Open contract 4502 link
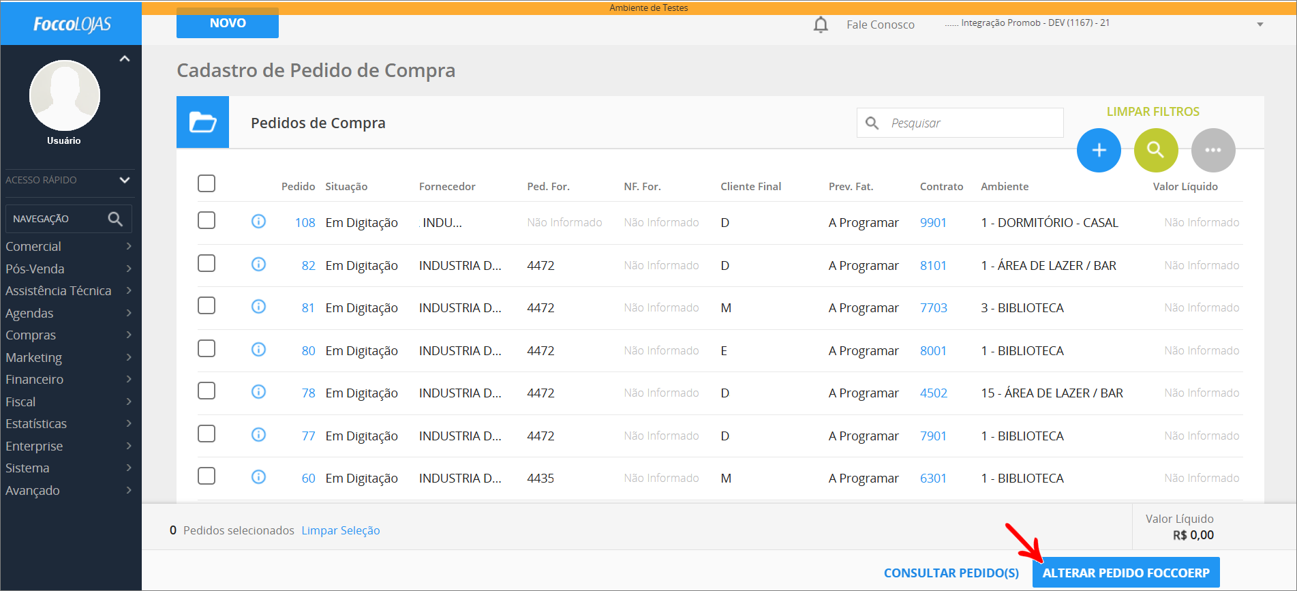The image size is (1297, 591). [934, 393]
